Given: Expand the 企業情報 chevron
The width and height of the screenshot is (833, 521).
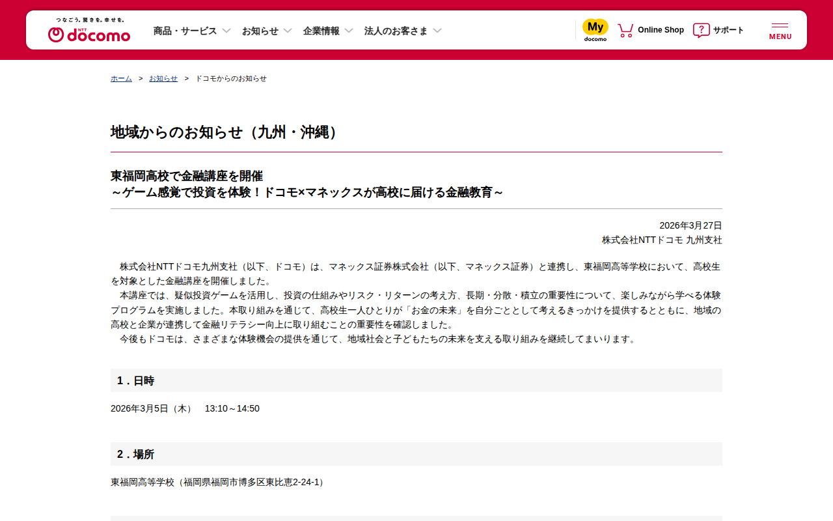Looking at the screenshot, I should point(349,31).
